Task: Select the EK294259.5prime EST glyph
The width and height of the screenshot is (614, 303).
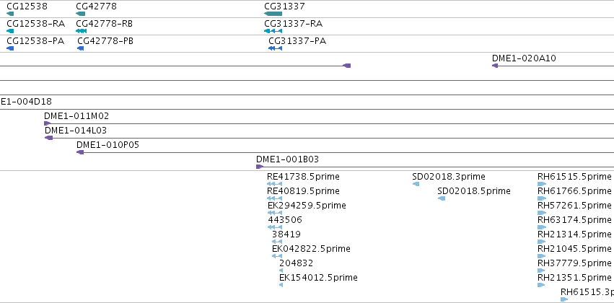Action: [275, 213]
